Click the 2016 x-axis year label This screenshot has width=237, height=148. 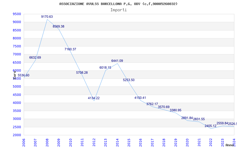coord(140,143)
